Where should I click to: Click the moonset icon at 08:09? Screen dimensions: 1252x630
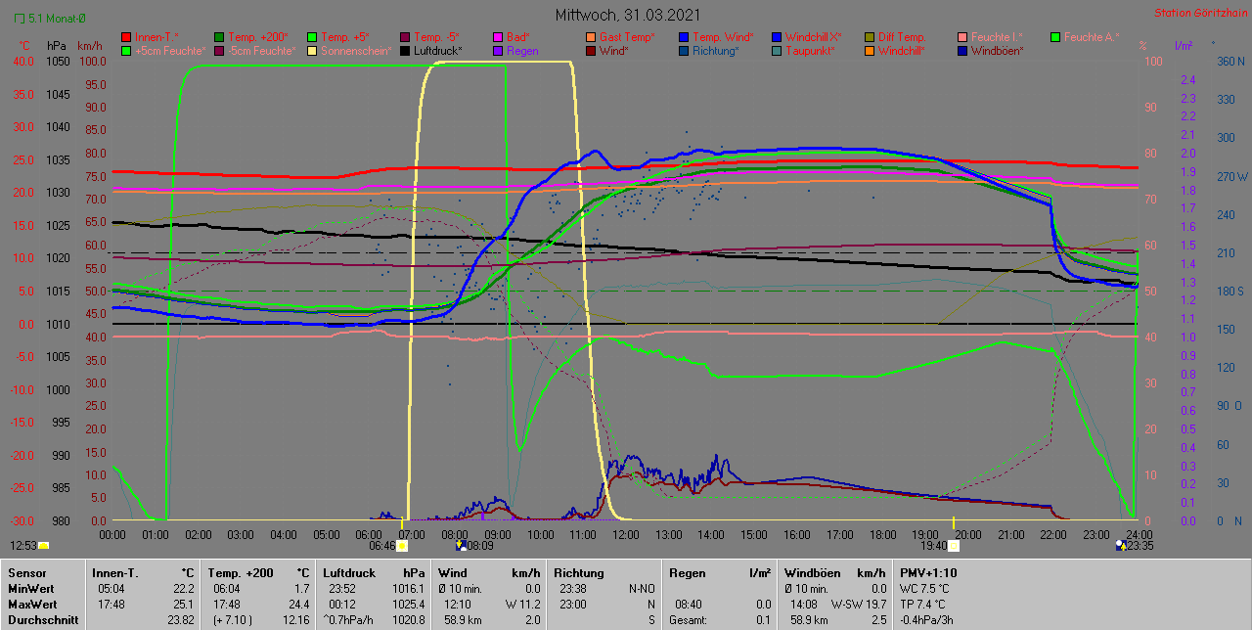461,545
